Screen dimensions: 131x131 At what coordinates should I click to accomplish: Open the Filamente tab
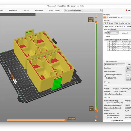click(x=13, y=10)
